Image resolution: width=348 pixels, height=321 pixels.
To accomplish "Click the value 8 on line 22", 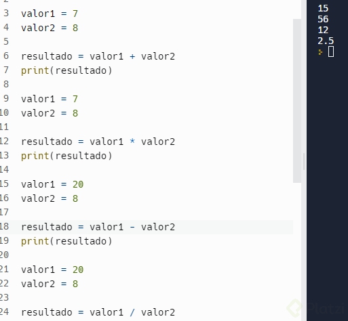I will pos(75,284).
